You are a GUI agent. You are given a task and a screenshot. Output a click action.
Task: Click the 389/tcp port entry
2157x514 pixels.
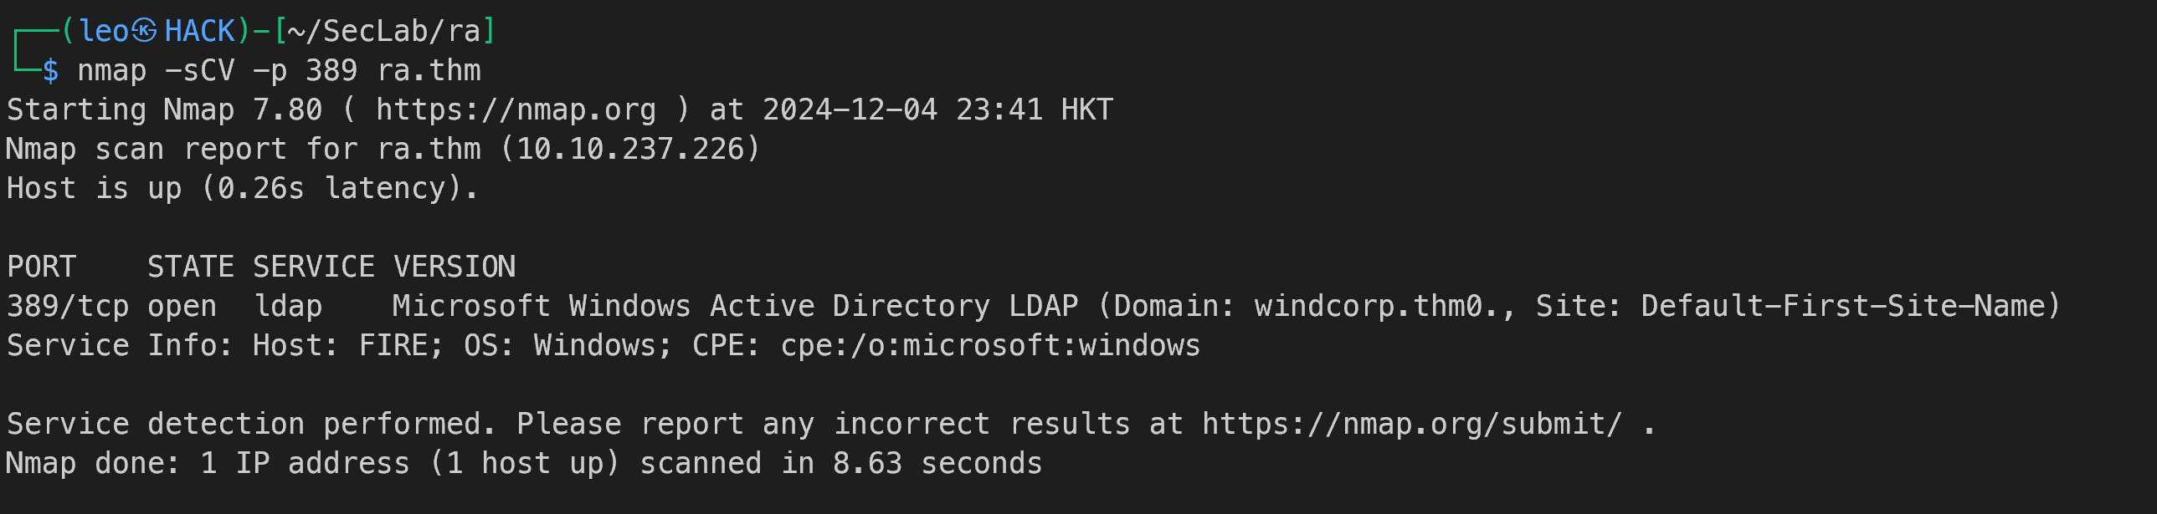[x=68, y=306]
